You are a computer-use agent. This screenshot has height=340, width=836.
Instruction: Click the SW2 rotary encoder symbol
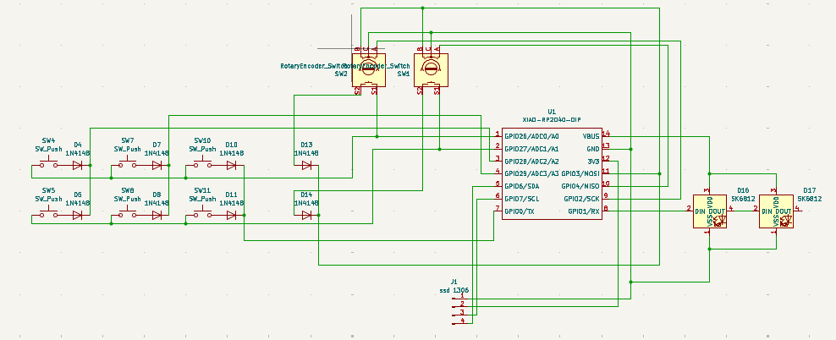pos(368,70)
